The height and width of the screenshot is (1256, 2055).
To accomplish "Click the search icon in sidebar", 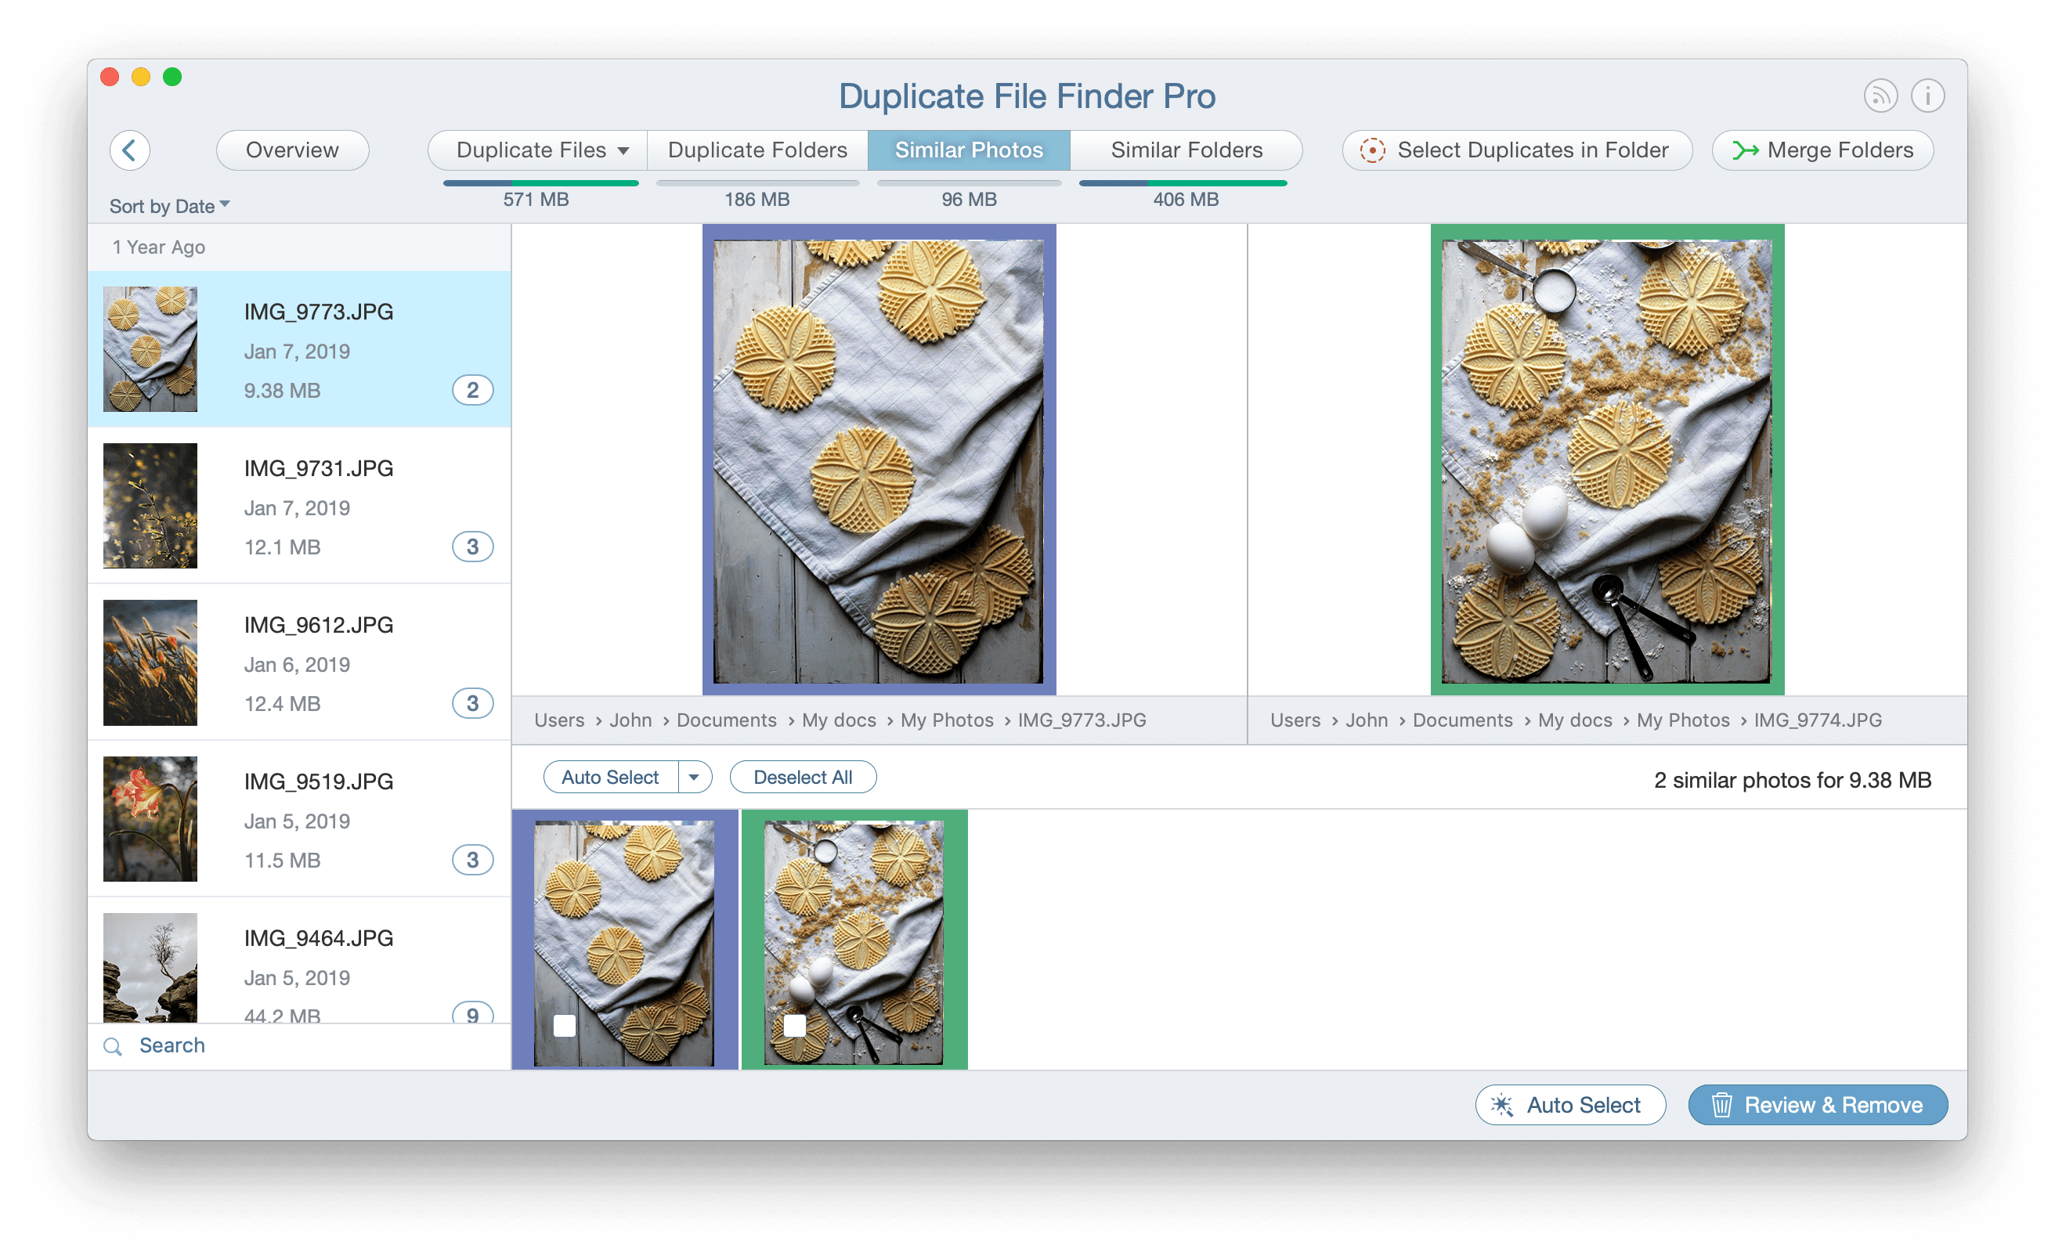I will coord(113,1045).
